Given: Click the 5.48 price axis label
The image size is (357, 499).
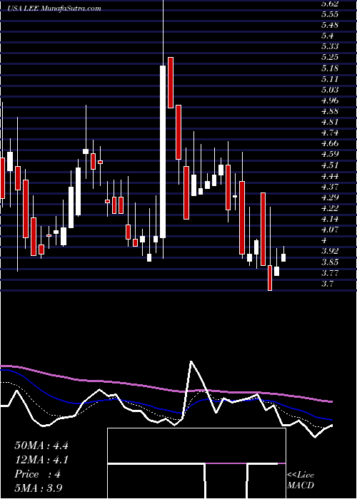Looking at the screenshot, I should pyautogui.click(x=330, y=25).
